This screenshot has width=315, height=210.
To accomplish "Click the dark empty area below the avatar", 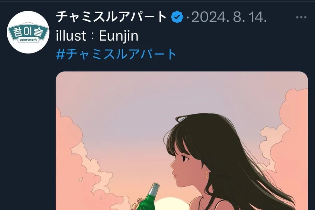I will click(x=28, y=131).
